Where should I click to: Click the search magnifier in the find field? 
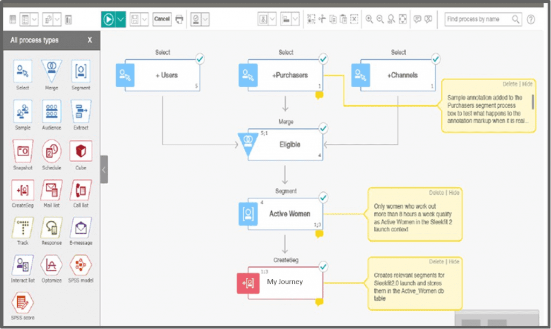click(515, 19)
